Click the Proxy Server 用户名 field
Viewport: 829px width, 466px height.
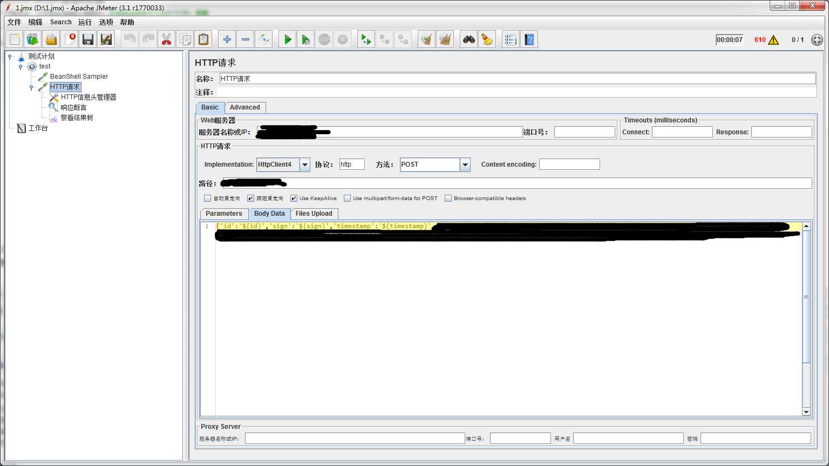pyautogui.click(x=628, y=438)
